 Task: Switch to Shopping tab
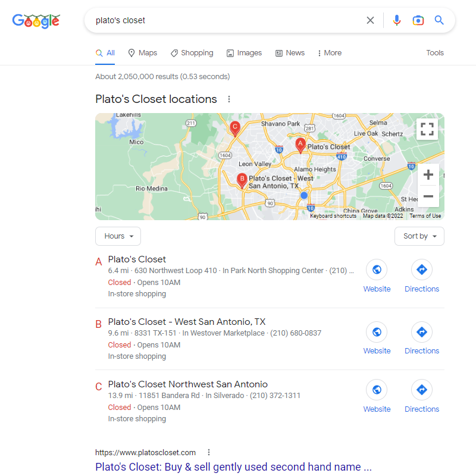pos(192,53)
